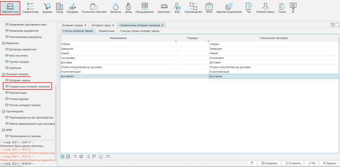
Task: Open the Чат icon
Action: tap(249, 8)
